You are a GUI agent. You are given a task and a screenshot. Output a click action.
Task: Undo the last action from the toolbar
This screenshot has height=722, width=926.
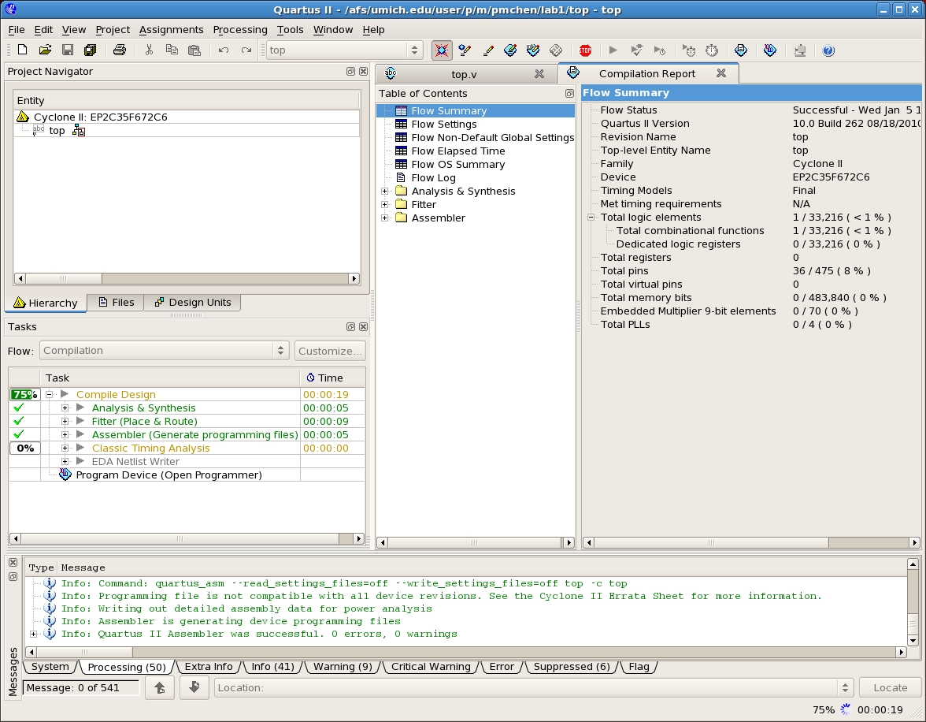[224, 50]
